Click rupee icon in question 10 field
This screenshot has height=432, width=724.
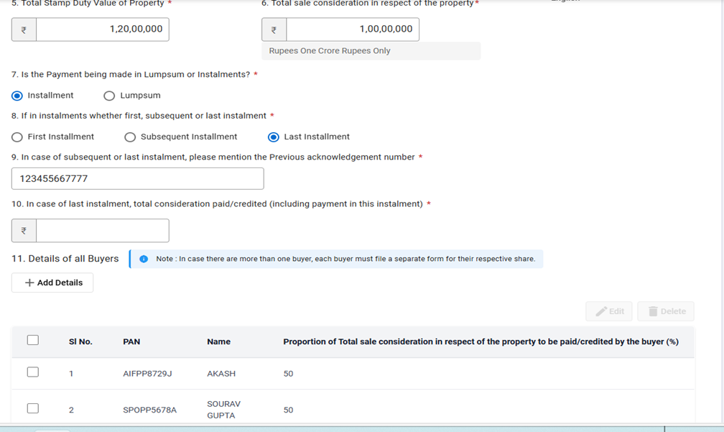tap(24, 231)
